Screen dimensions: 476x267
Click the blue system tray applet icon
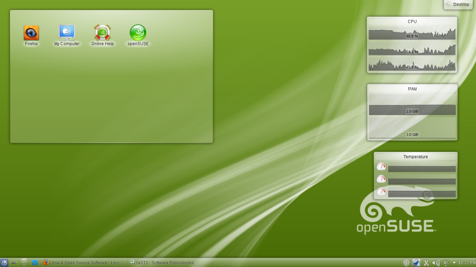click(x=416, y=263)
